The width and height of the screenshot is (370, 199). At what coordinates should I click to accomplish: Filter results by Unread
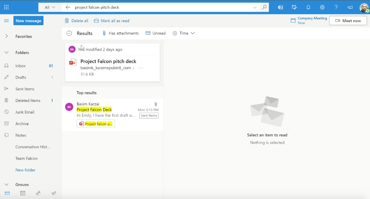(156, 33)
